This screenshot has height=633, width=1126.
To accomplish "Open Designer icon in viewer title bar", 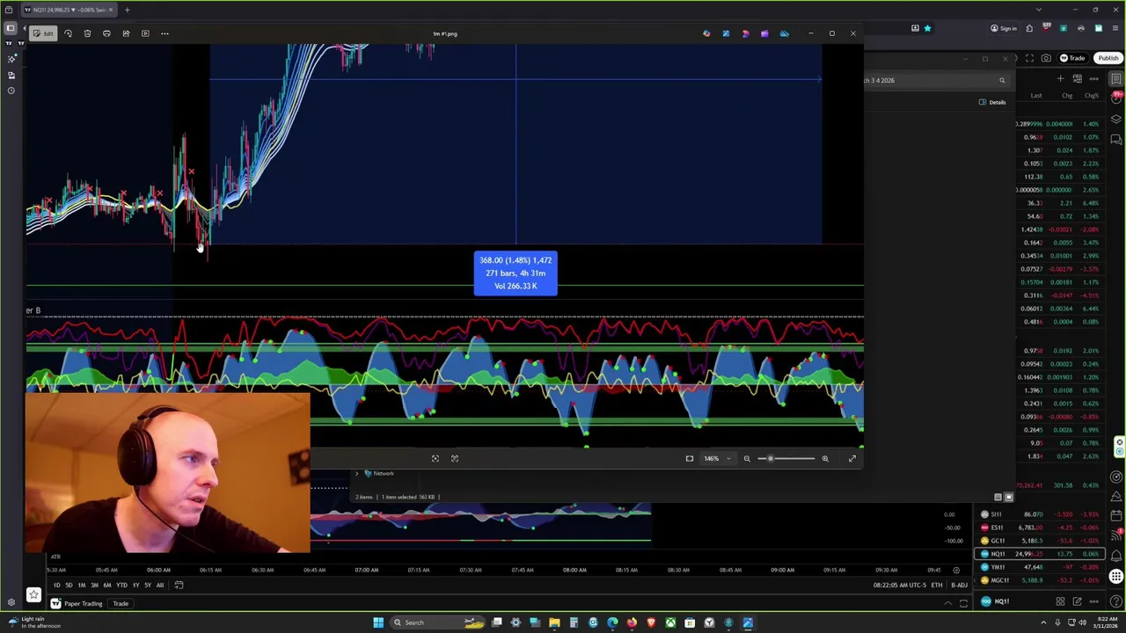I will (726, 33).
